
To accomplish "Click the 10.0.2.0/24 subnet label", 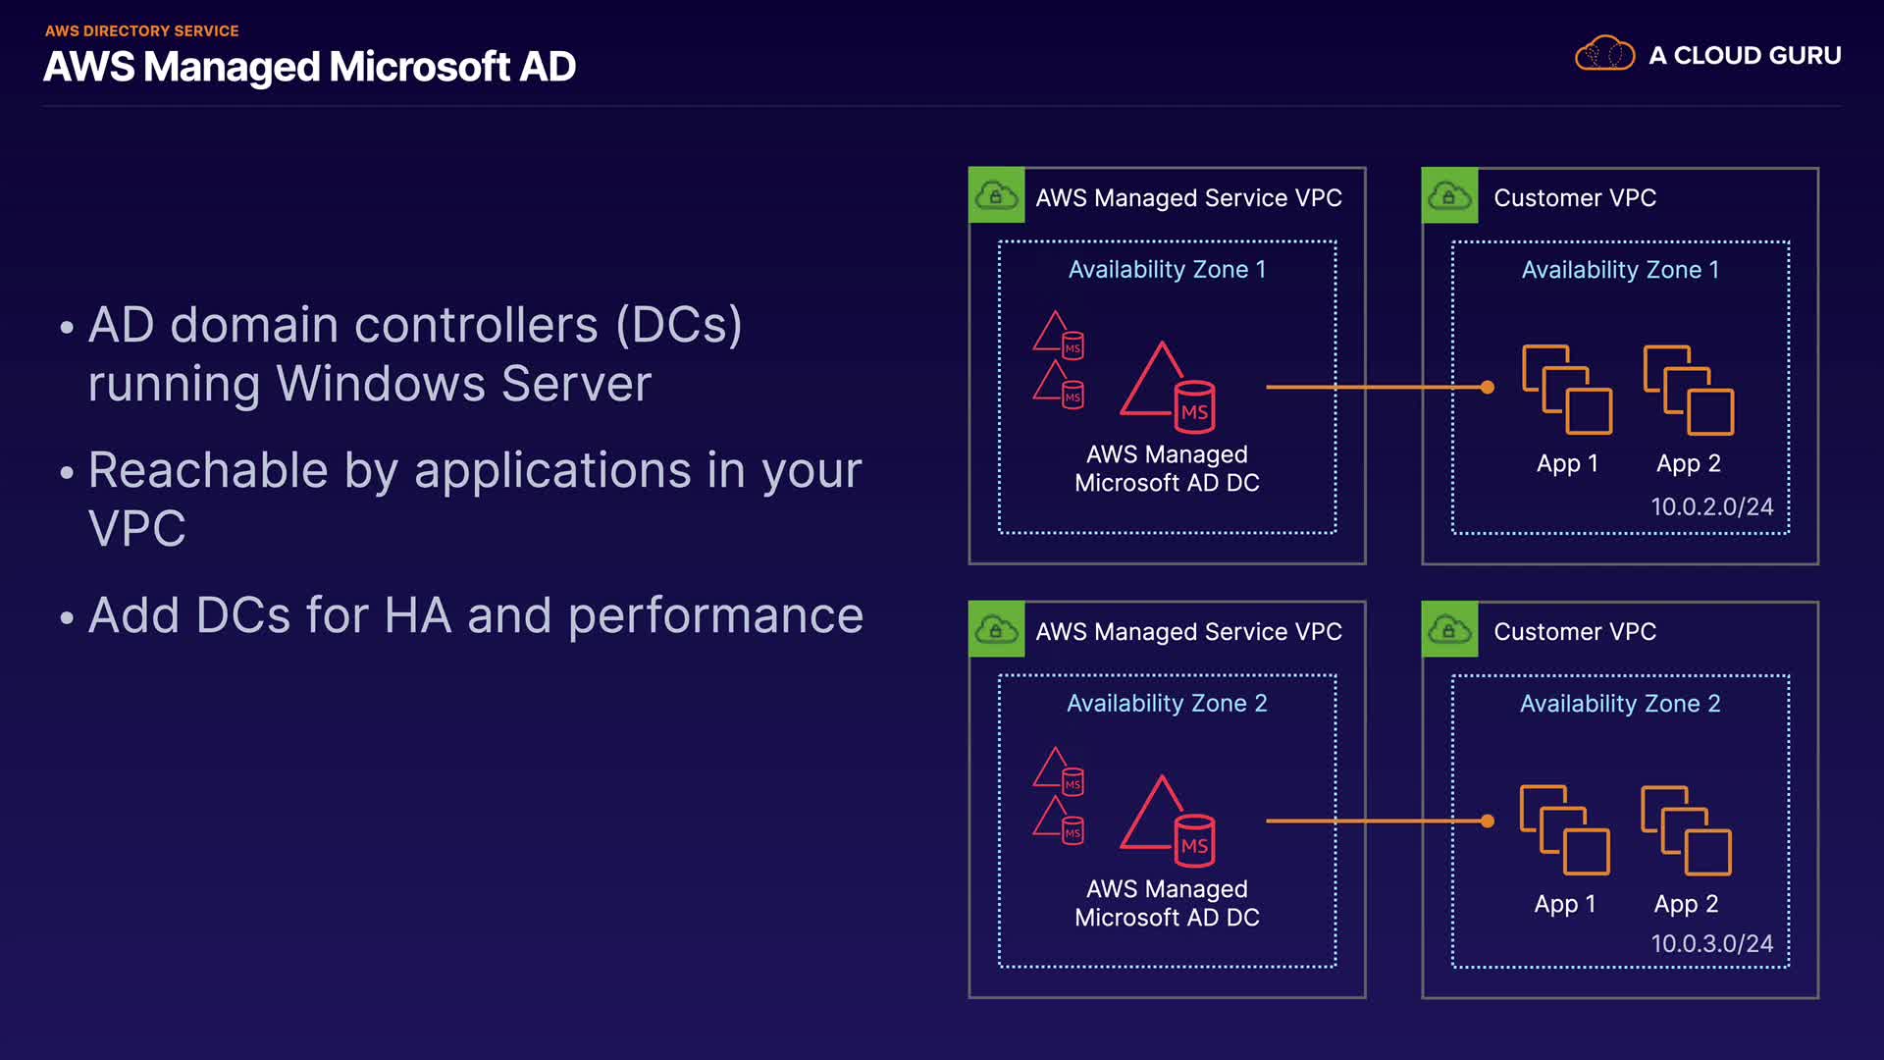I will [1711, 506].
